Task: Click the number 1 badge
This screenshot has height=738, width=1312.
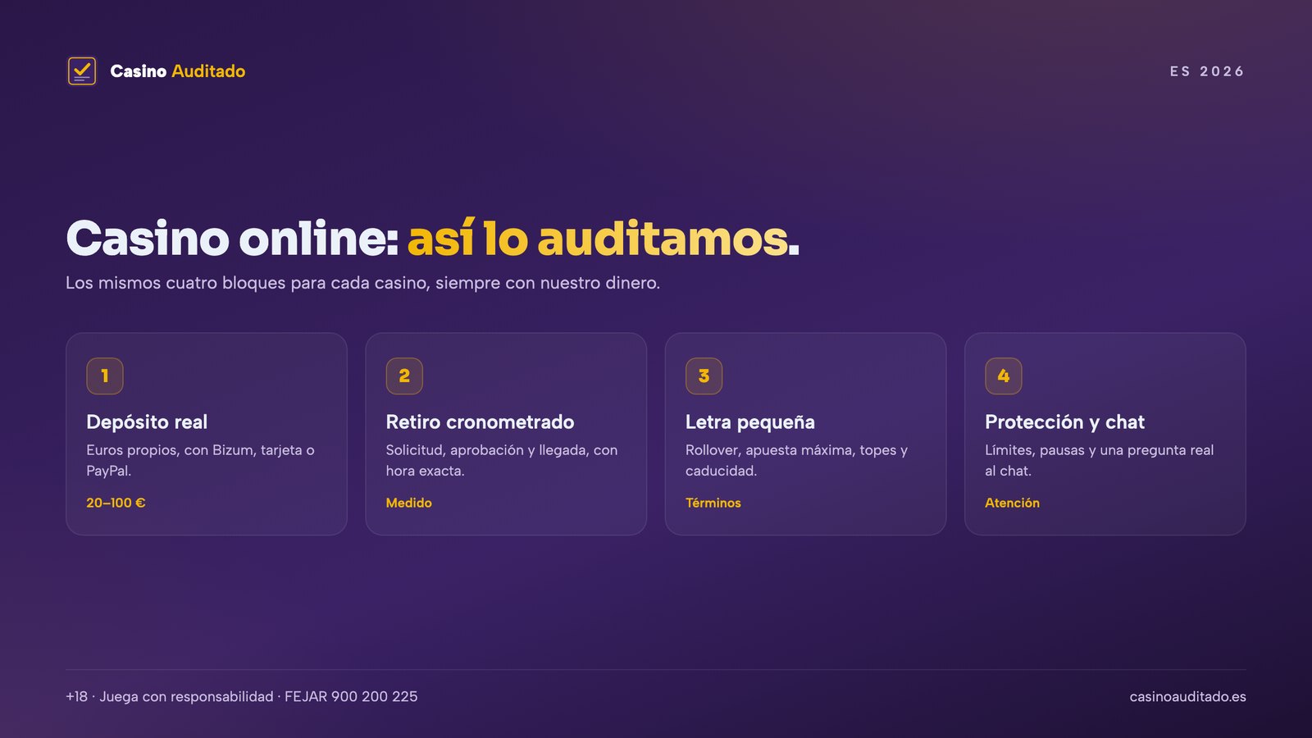Action: pyautogui.click(x=105, y=376)
